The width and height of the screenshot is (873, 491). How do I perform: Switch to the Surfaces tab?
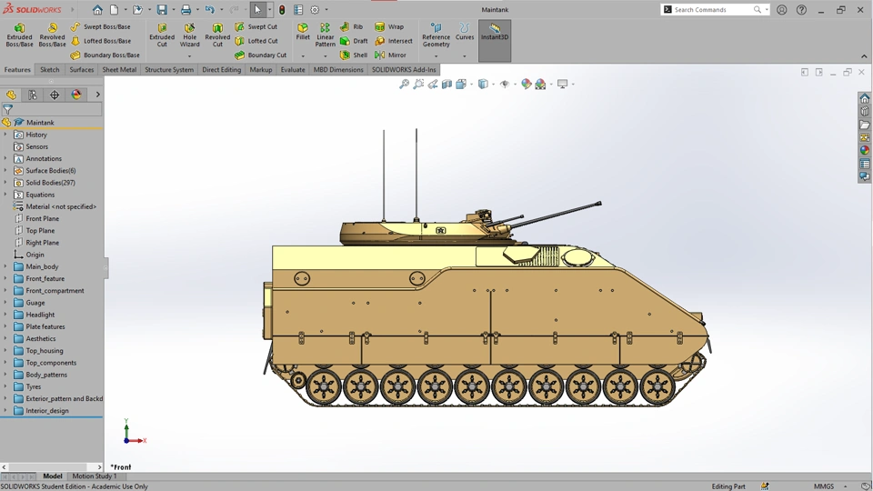point(81,70)
